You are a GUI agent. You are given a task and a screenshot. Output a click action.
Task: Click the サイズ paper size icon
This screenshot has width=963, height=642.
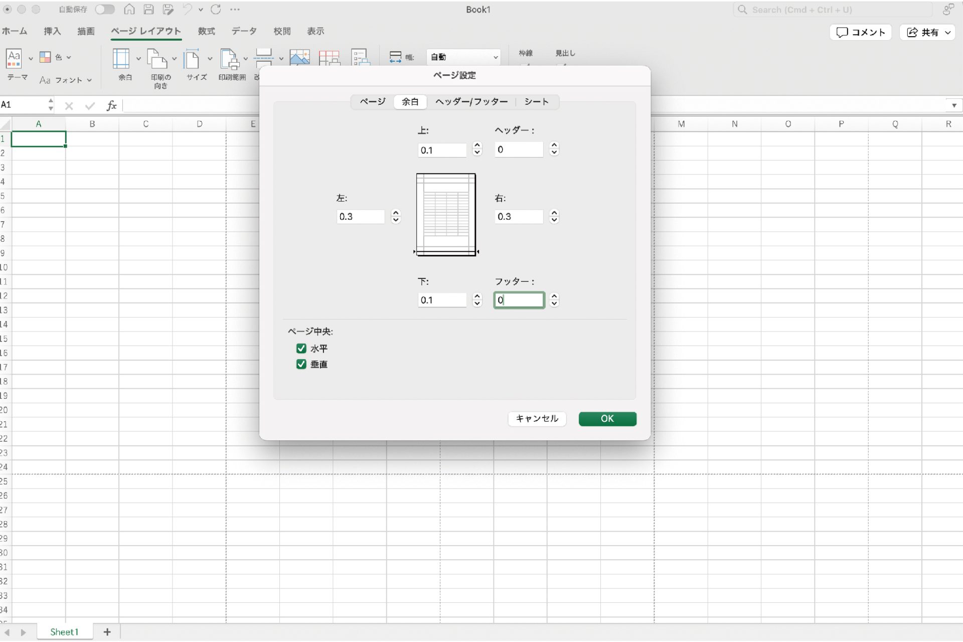[x=192, y=59]
